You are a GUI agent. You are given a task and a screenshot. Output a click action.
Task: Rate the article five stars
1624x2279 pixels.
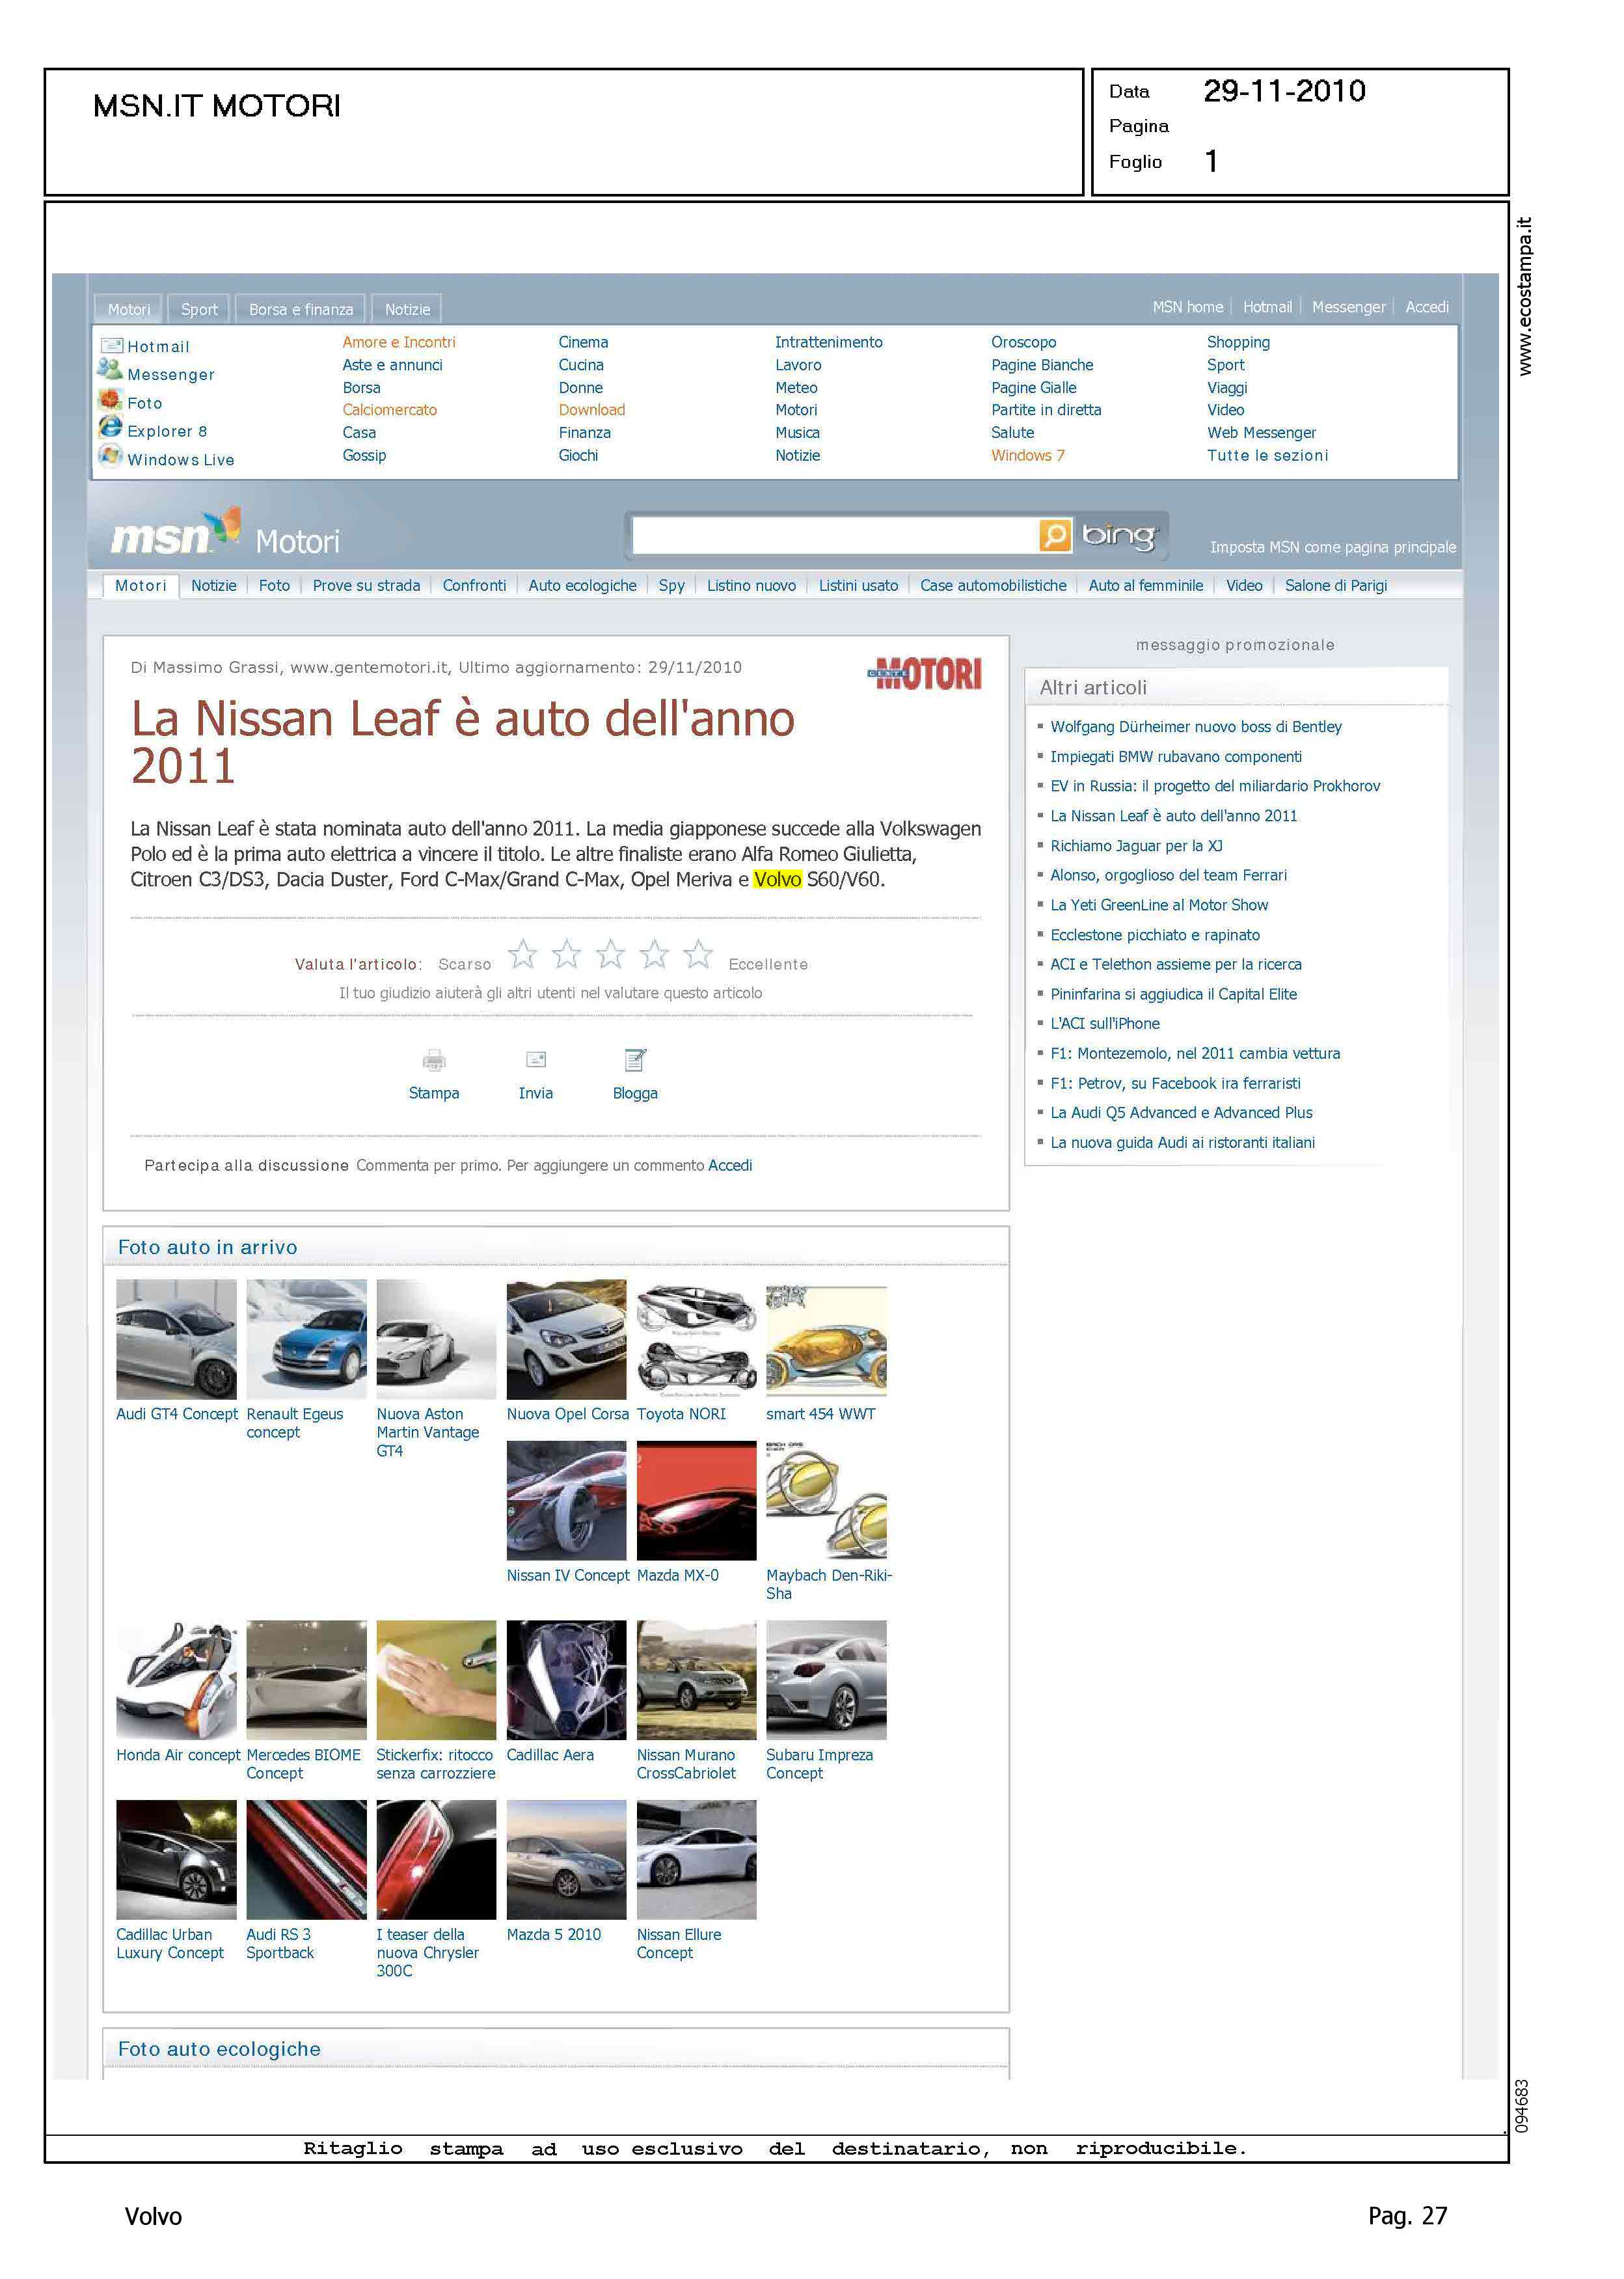(x=698, y=954)
